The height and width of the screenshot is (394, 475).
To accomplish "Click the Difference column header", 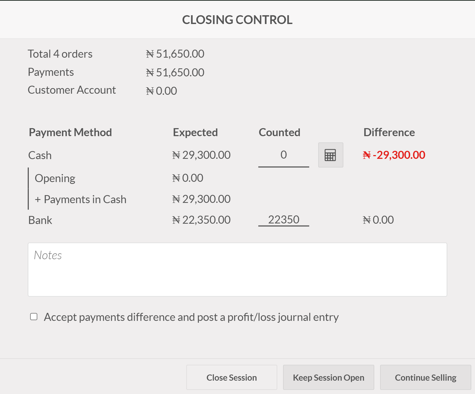I will tap(389, 132).
